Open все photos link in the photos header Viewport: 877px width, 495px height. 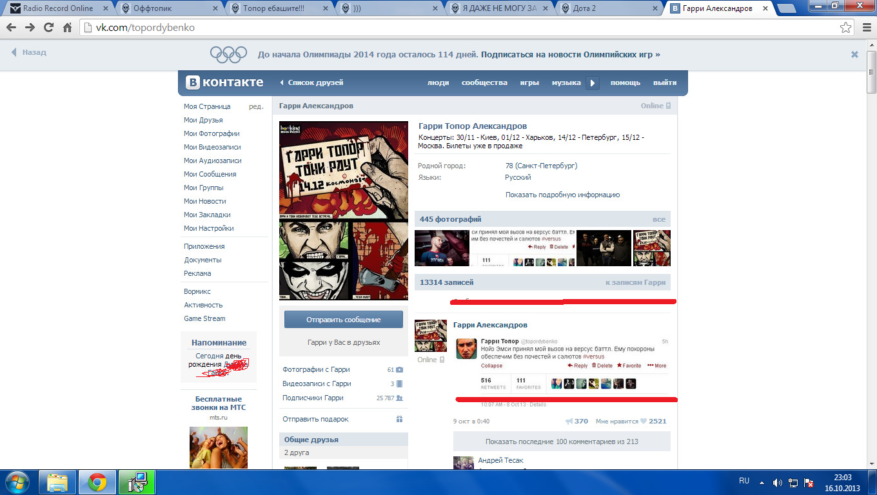[658, 219]
